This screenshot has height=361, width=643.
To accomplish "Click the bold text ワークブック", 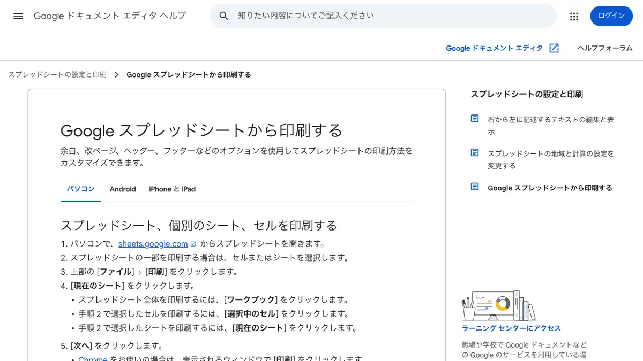I will pos(251,300).
